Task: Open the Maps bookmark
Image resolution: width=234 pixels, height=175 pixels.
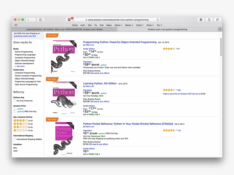Action: 109,25
